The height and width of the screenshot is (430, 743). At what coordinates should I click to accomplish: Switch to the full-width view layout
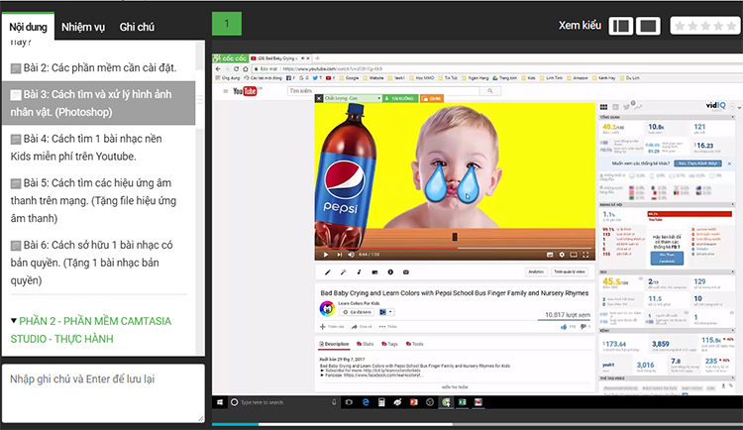pyautogui.click(x=648, y=26)
